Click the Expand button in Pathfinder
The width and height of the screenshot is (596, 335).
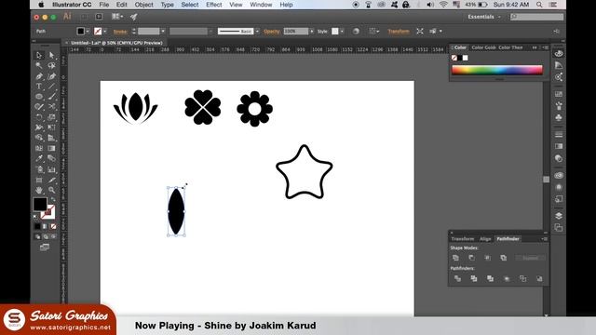point(530,258)
